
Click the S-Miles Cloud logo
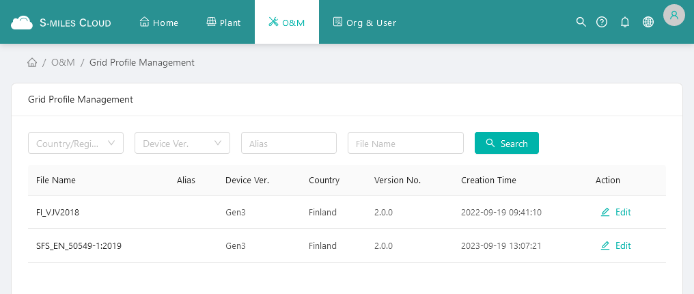point(61,23)
